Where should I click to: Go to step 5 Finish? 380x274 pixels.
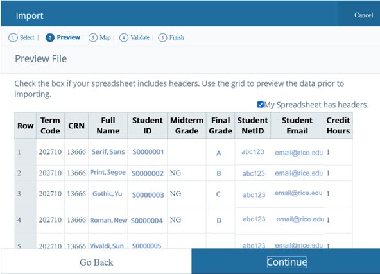(171, 38)
